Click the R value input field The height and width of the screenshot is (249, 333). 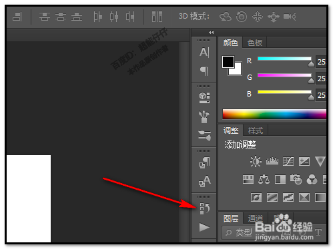pyautogui.click(x=321, y=62)
